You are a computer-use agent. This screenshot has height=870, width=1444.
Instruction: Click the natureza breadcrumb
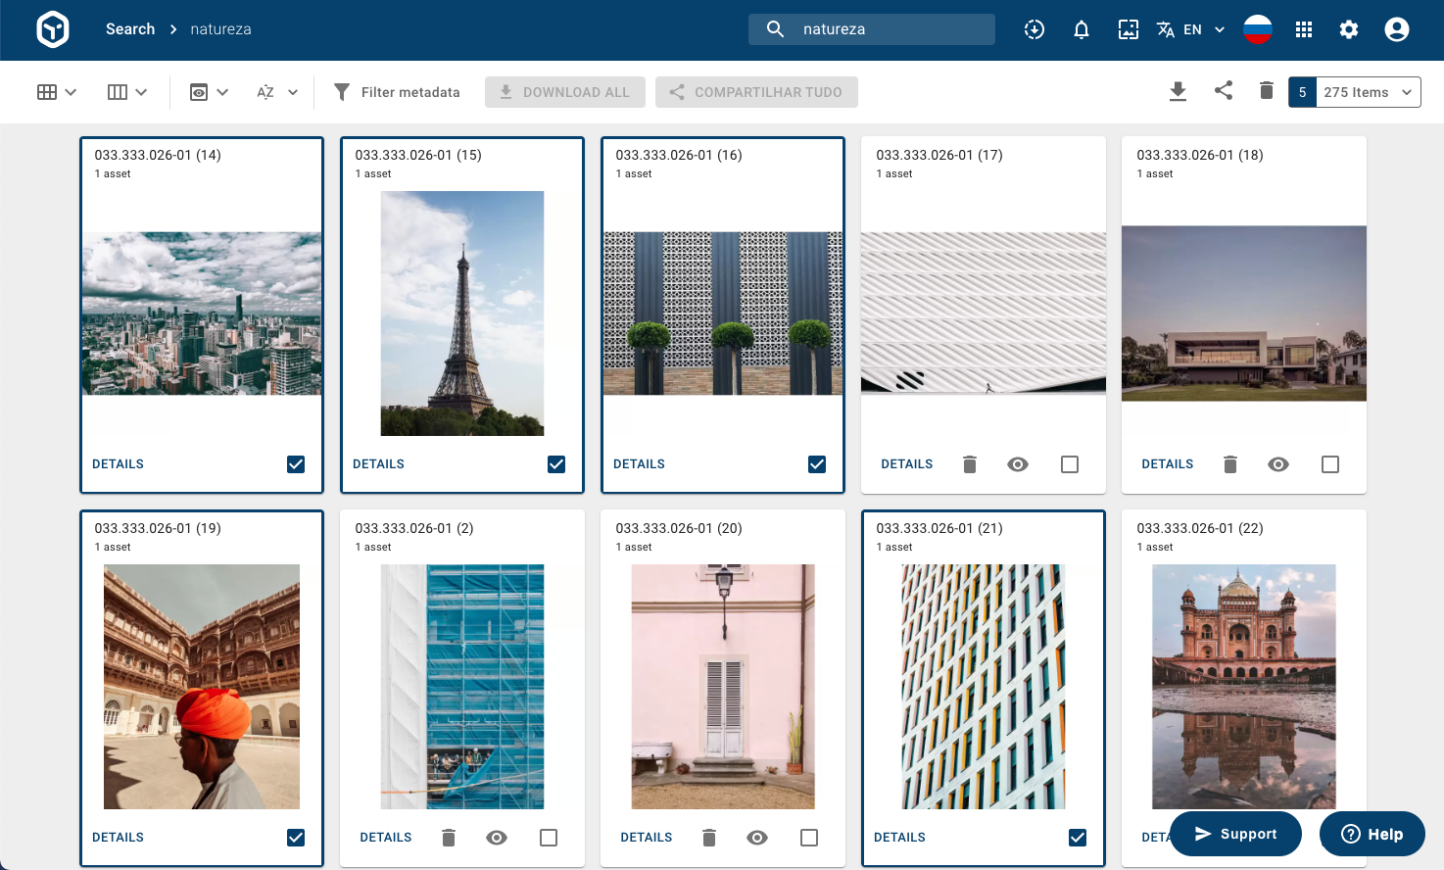coord(220,29)
